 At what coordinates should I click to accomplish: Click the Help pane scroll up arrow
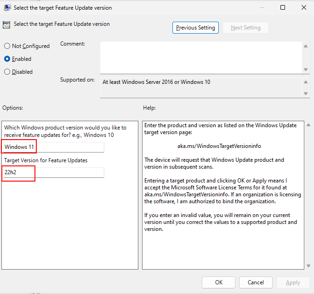(308, 125)
